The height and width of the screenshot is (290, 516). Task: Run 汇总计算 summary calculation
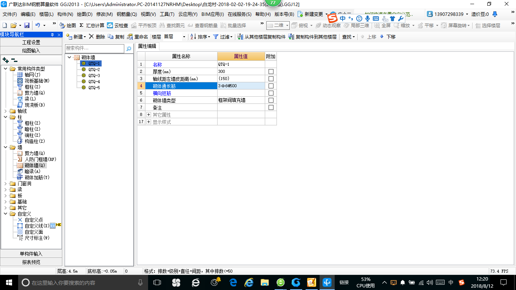coord(92,25)
